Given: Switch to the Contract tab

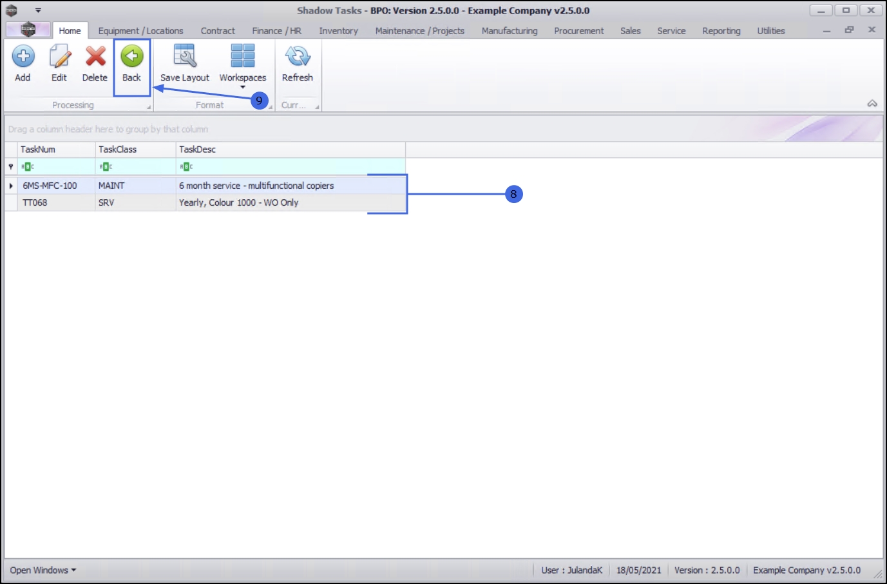Looking at the screenshot, I should [x=218, y=30].
